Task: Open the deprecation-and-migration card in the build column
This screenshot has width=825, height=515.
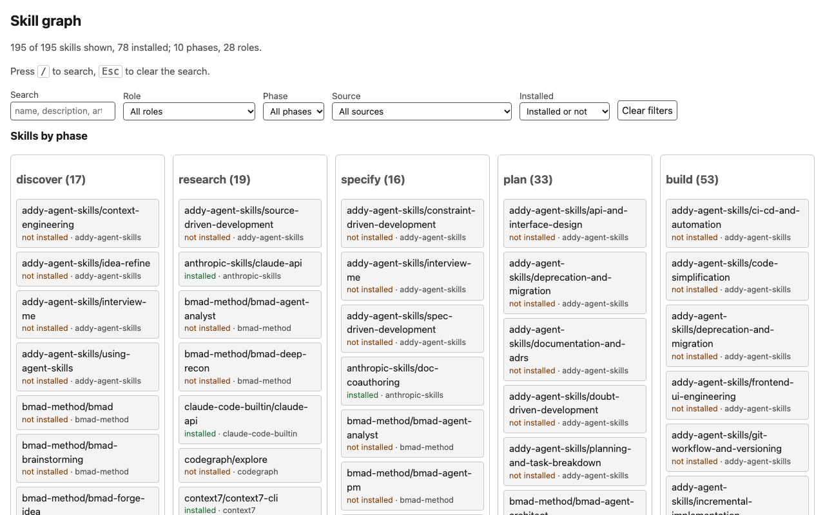Action: pos(737,336)
